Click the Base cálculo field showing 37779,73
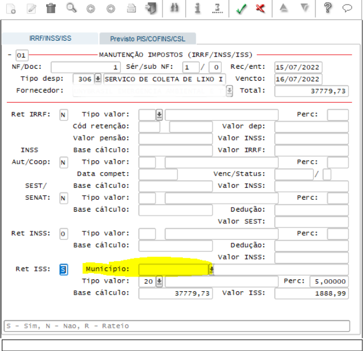 176,293
